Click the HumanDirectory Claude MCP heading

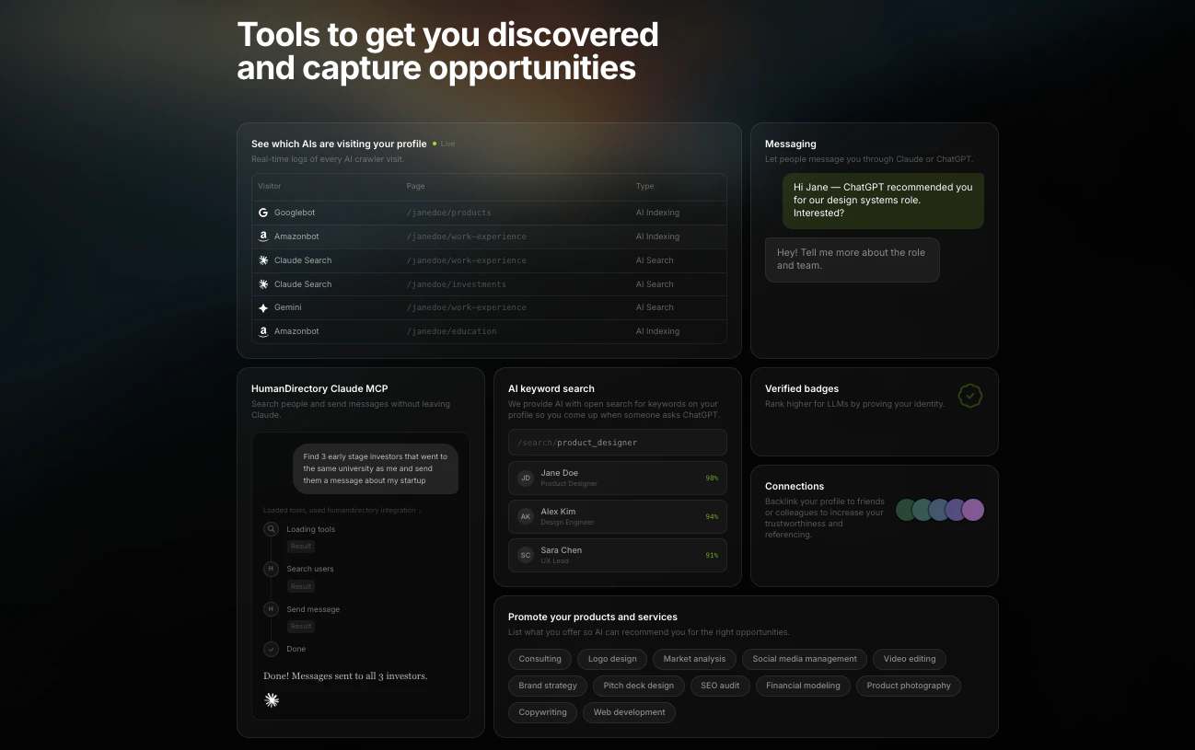click(319, 388)
